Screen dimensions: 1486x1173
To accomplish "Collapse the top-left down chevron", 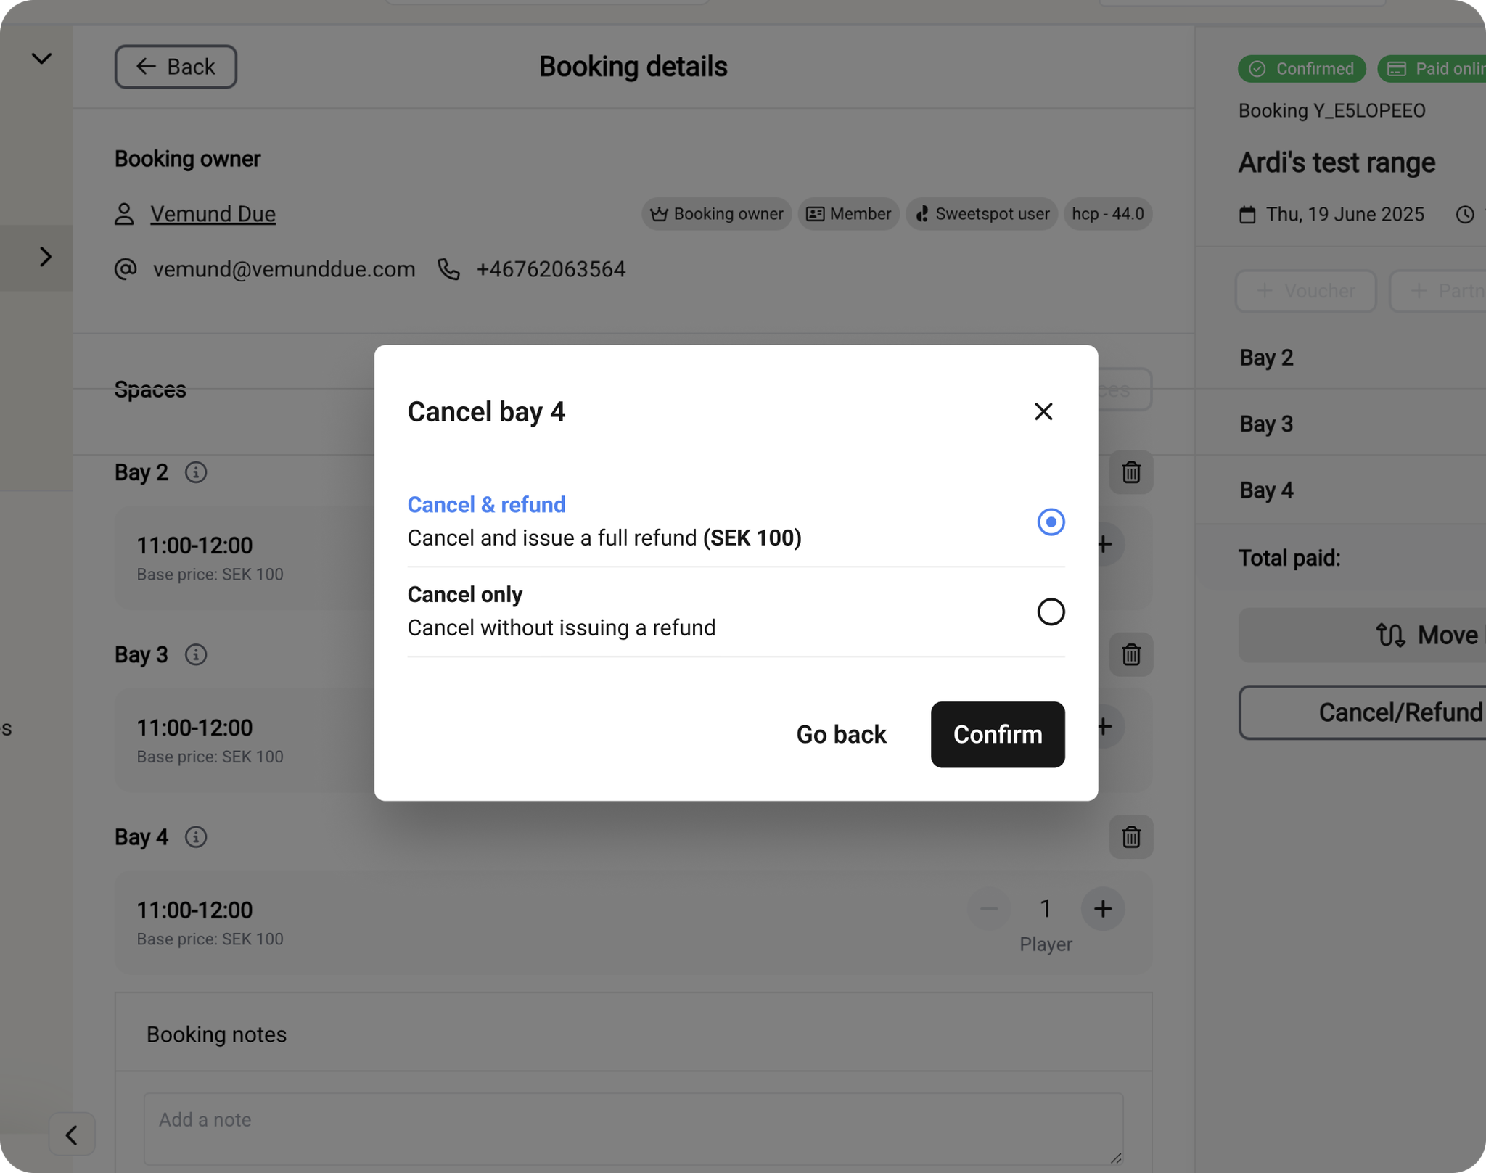I will 41,58.
